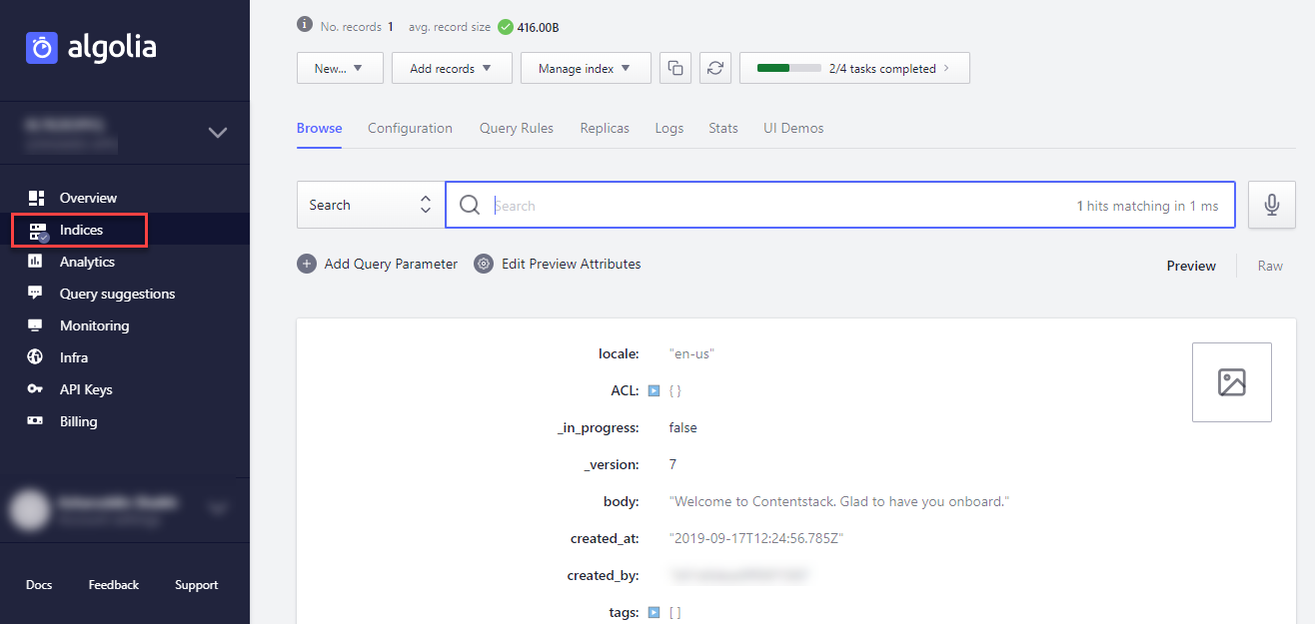Click the avg. record size 416.00B value
This screenshot has width=1315, height=624.
(538, 28)
